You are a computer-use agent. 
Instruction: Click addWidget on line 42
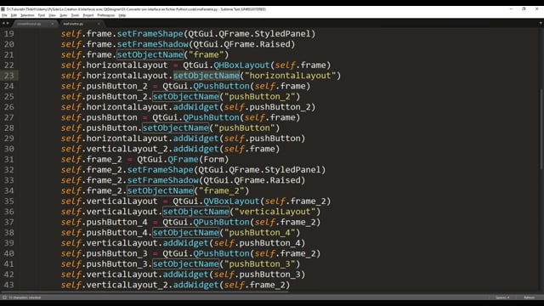tap(185, 275)
